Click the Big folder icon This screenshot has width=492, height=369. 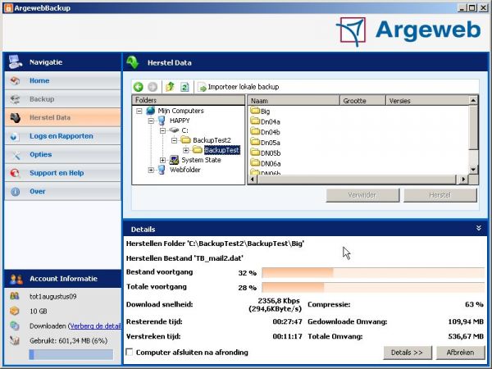tap(255, 111)
